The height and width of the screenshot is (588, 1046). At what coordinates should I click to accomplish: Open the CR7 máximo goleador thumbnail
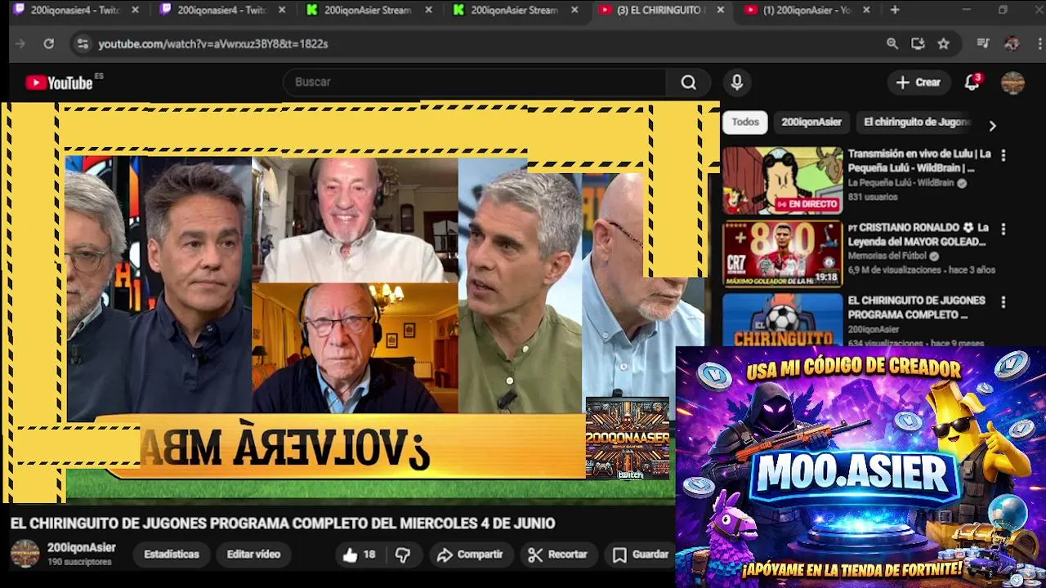[782, 254]
